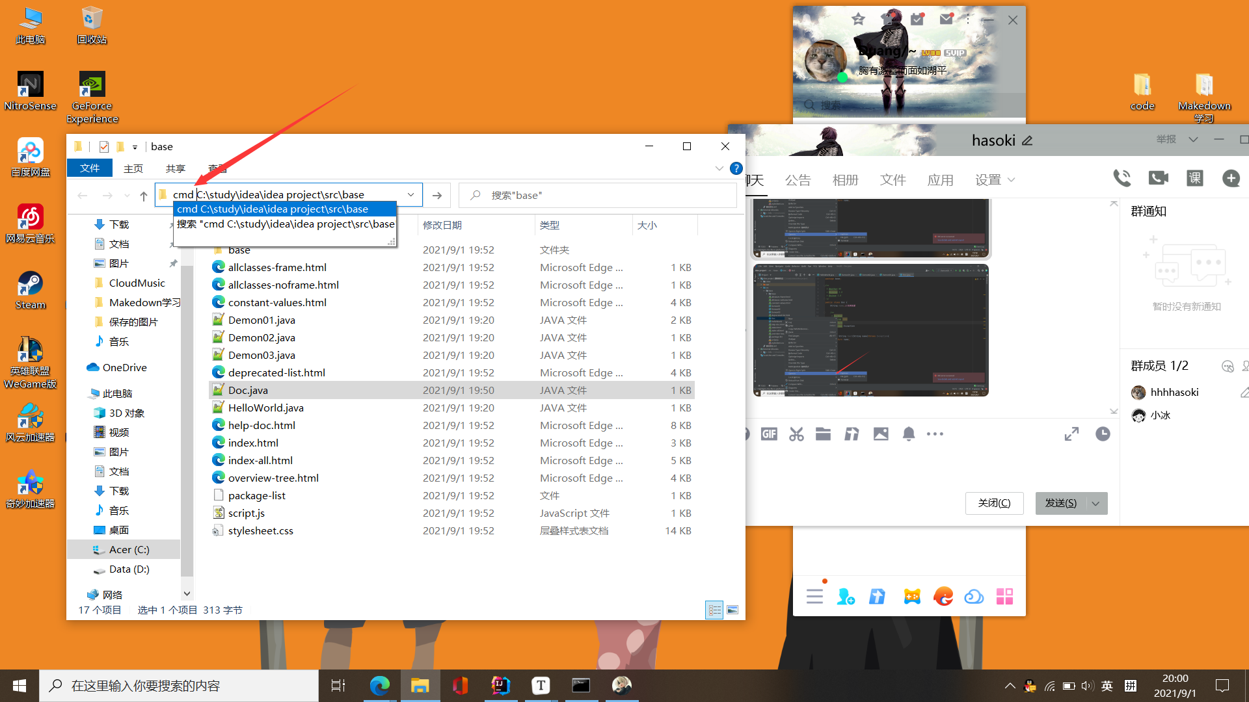
Task: Open message history clock icon in QQ chat
Action: tap(1103, 434)
